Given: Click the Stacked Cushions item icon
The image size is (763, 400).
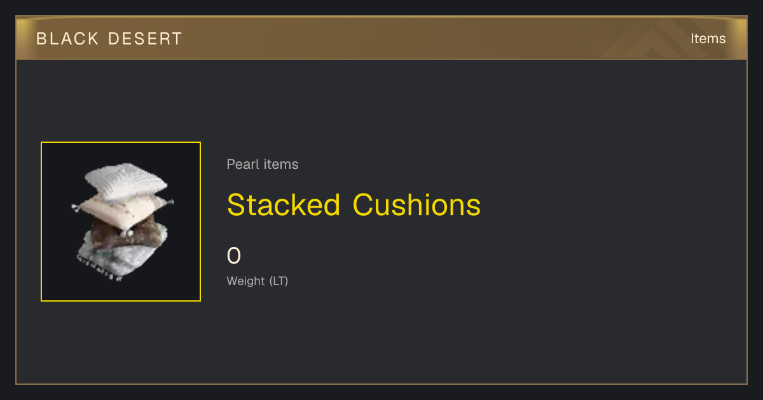Looking at the screenshot, I should pyautogui.click(x=121, y=222).
